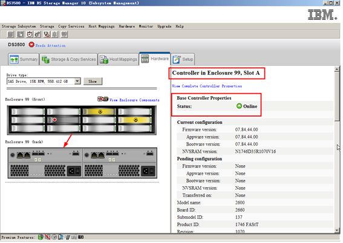Viewport: 343px width, 243px height.
Task: Click the first gray toolbar icon
Action: (10, 34)
